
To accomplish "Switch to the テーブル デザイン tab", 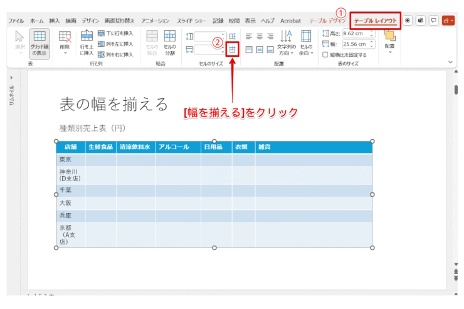I will coord(327,21).
